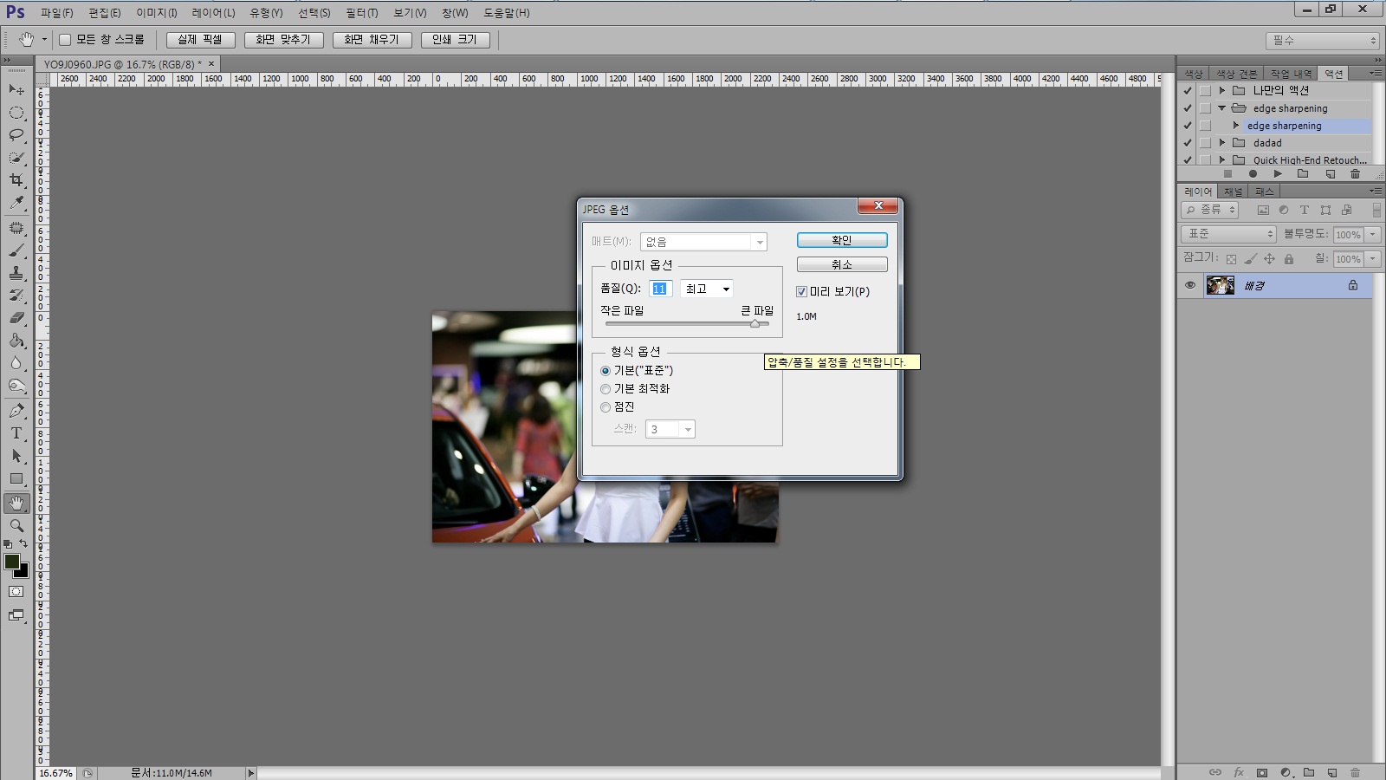
Task: Open the quality preset dropdown
Action: [707, 289]
